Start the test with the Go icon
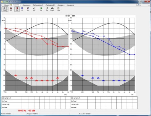The image size is (151, 116). (x=41, y=9)
